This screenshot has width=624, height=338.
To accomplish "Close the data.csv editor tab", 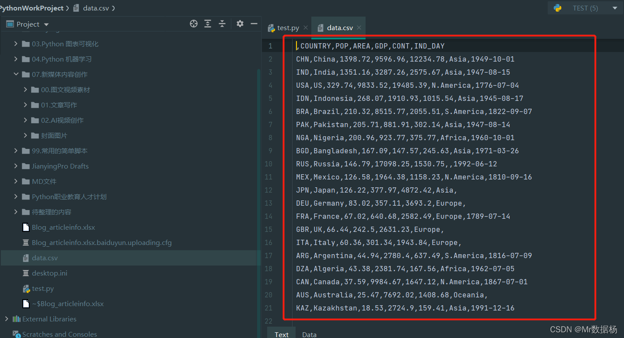I will point(359,28).
